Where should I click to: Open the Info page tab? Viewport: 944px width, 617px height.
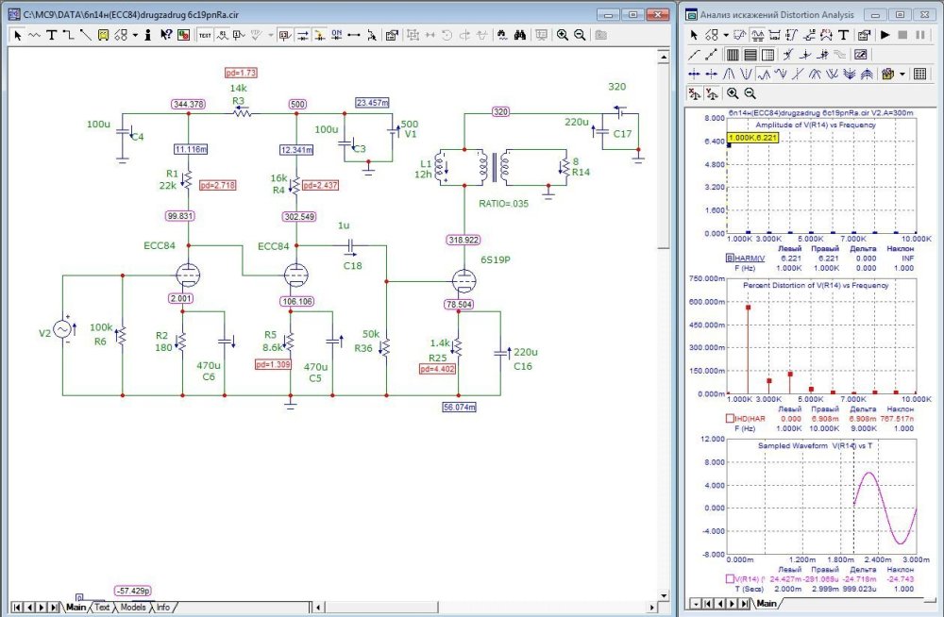[x=163, y=608]
